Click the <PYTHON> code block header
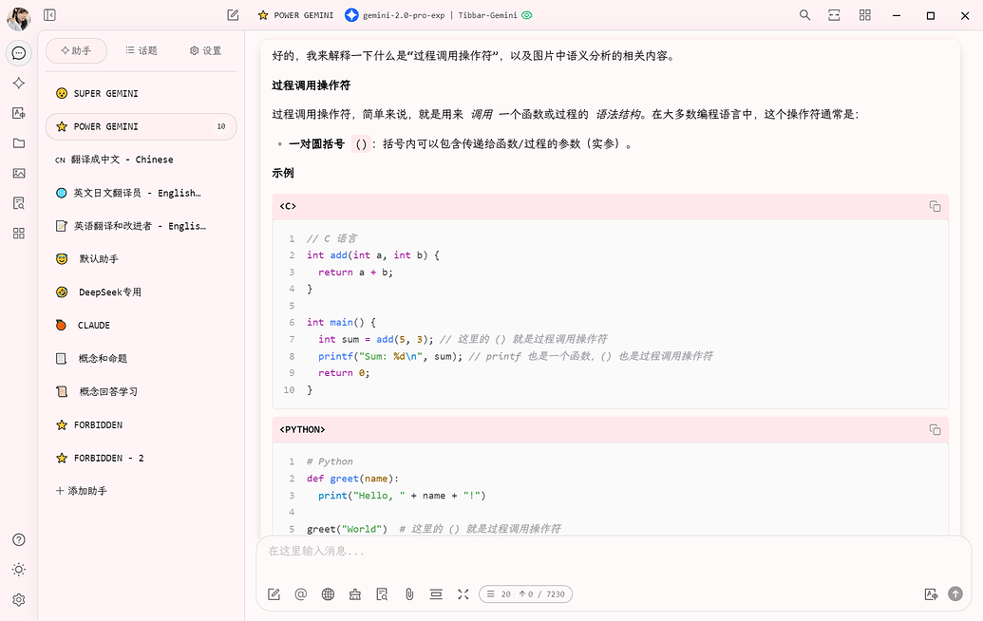The width and height of the screenshot is (983, 621). [610, 429]
